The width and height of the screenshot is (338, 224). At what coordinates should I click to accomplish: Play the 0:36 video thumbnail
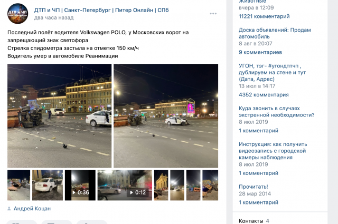coord(80,185)
